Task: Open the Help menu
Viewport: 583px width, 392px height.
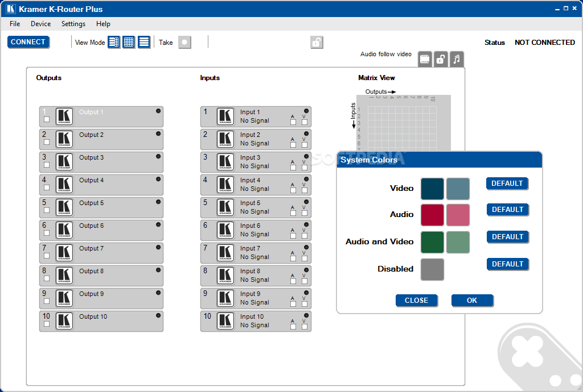Action: tap(103, 24)
